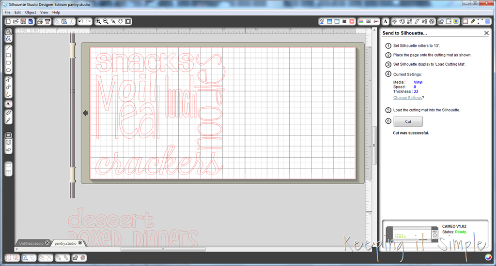Open the Fill Gradient window icon
The width and height of the screenshot is (496, 266).
click(x=329, y=21)
